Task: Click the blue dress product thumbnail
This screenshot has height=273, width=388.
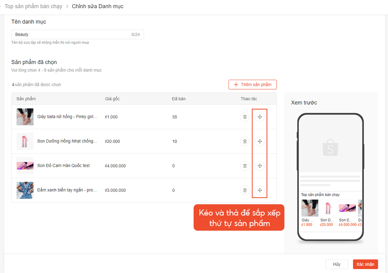Action: point(25,190)
